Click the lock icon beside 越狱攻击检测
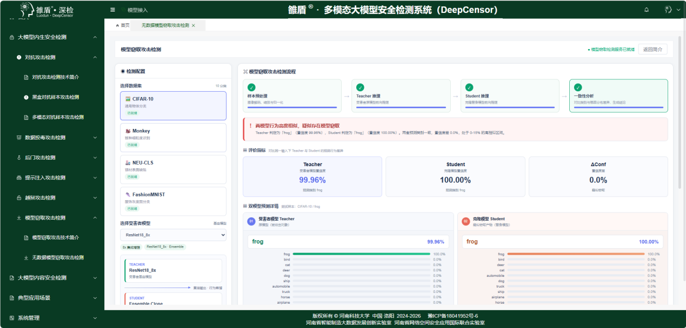The width and height of the screenshot is (686, 328). [19, 197]
